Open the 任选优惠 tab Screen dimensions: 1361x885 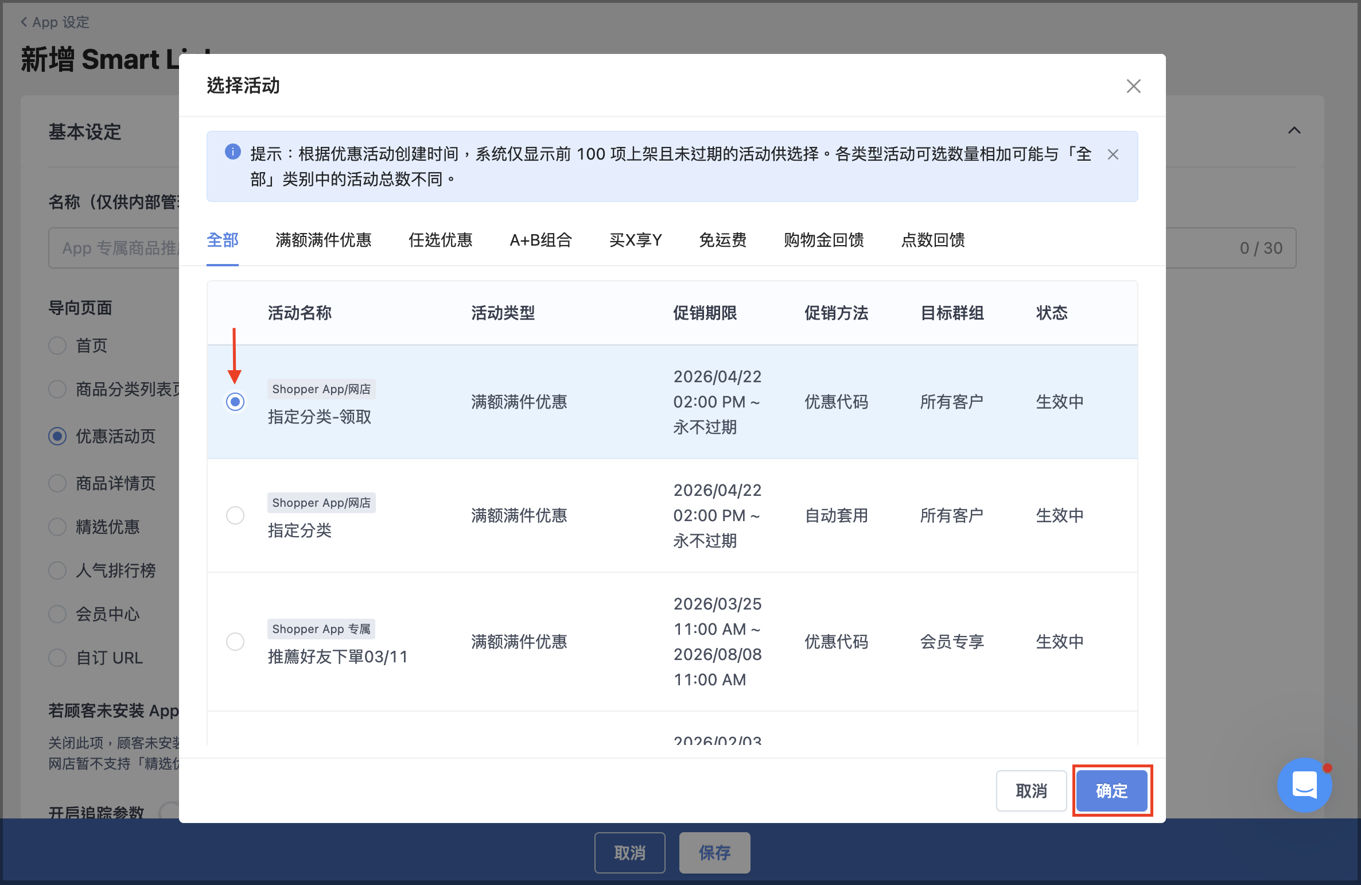pos(440,240)
